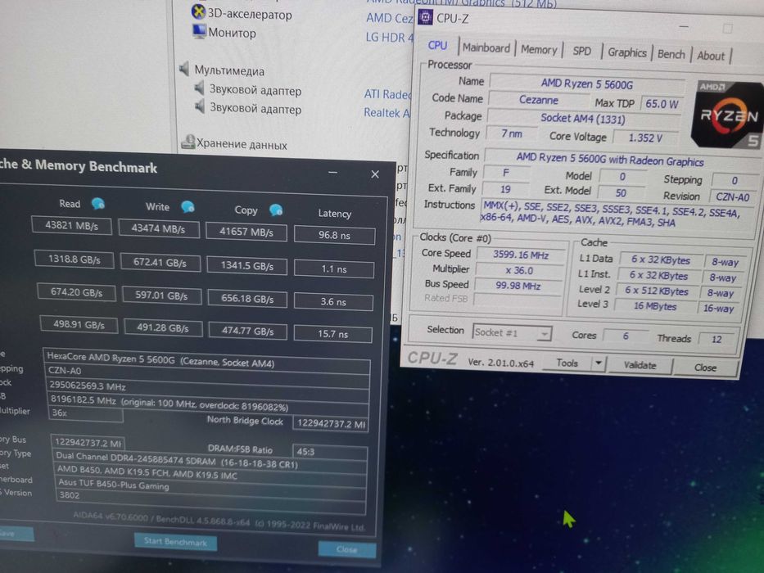The height and width of the screenshot is (573, 764).
Task: Expand the Tools dropdown arrow in CPU-Z
Action: click(598, 363)
